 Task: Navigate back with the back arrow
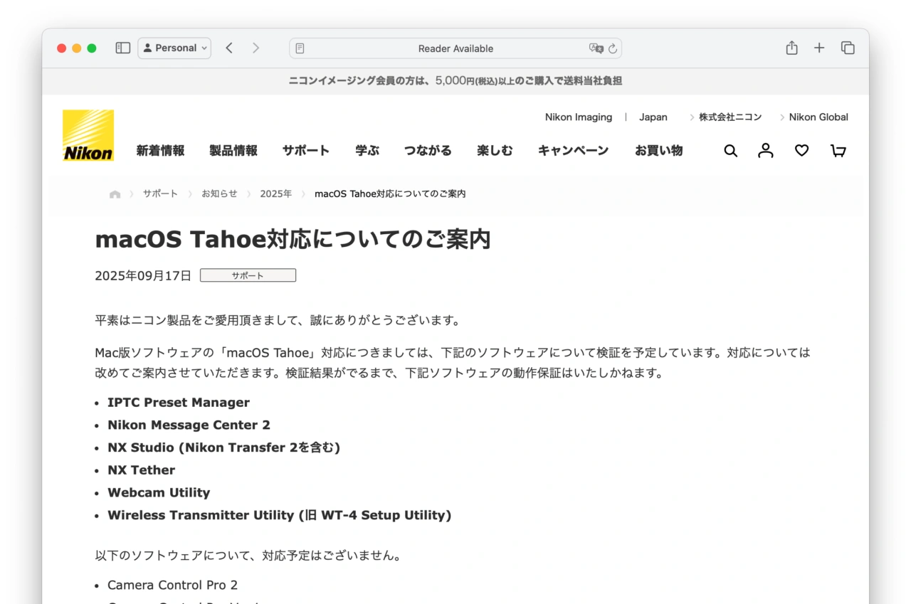pos(229,48)
